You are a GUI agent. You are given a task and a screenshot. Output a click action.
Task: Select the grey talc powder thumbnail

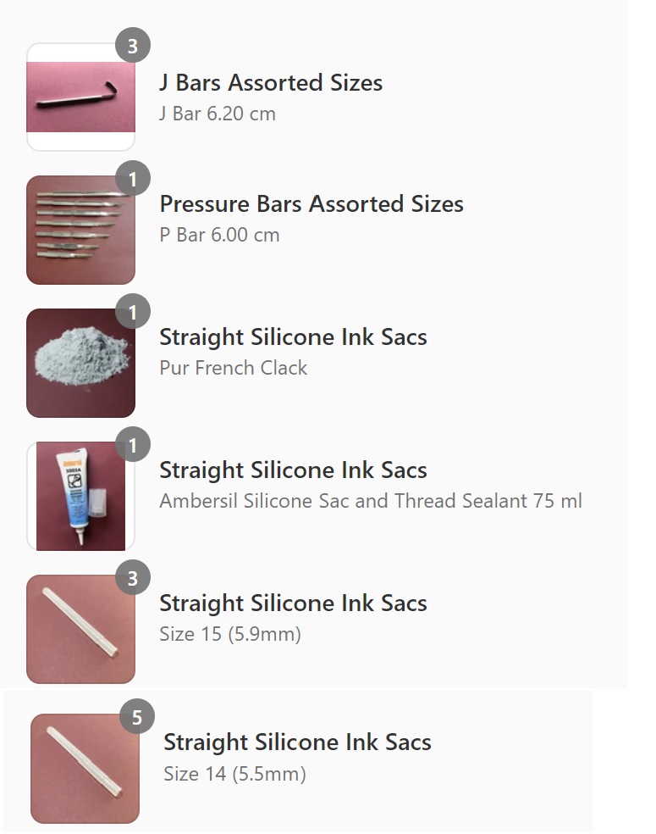80,364
